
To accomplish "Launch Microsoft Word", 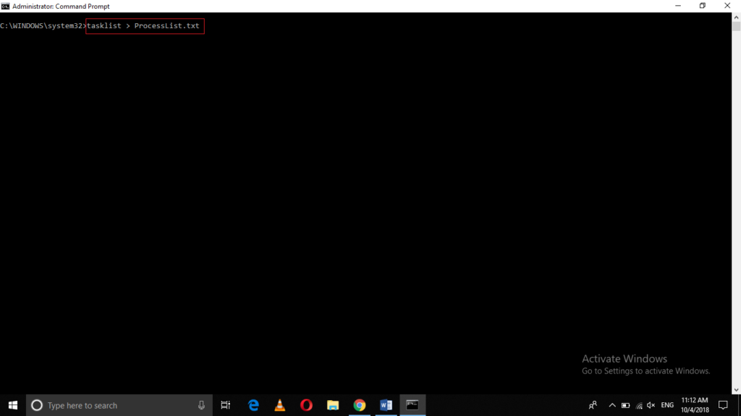I will coord(386,405).
